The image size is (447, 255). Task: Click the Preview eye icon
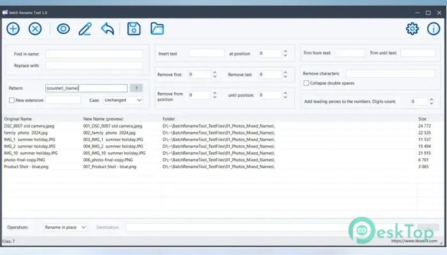point(63,29)
